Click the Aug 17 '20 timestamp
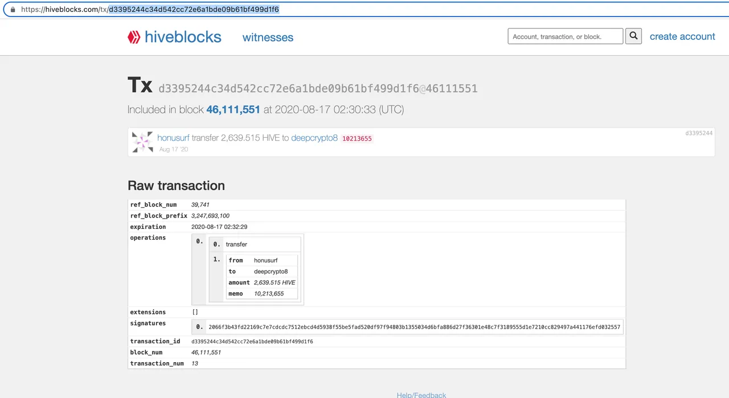This screenshot has width=729, height=398. pyautogui.click(x=174, y=149)
